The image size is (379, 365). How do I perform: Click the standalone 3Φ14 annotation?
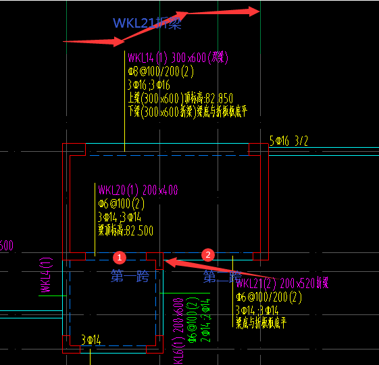(91, 340)
